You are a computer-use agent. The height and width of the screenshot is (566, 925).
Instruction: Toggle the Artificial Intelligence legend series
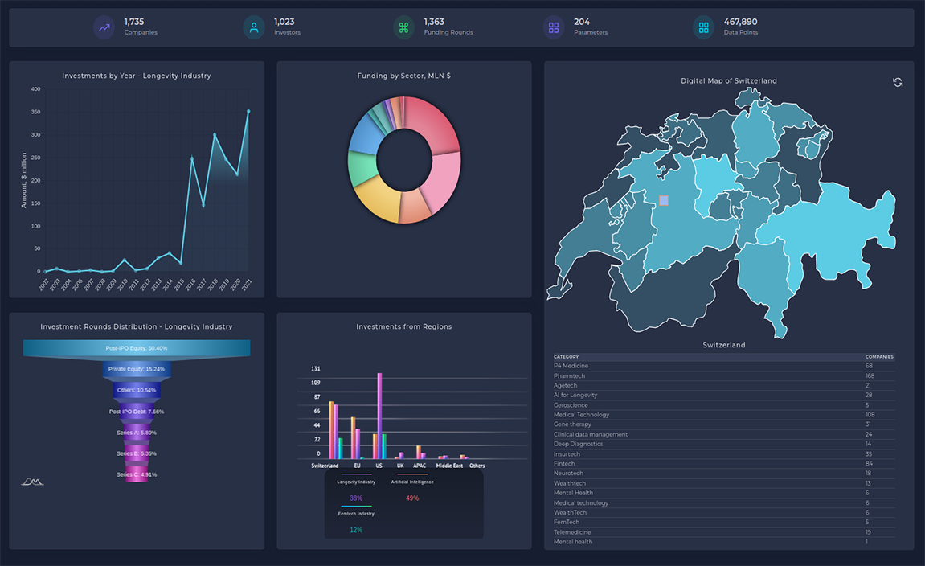[412, 482]
